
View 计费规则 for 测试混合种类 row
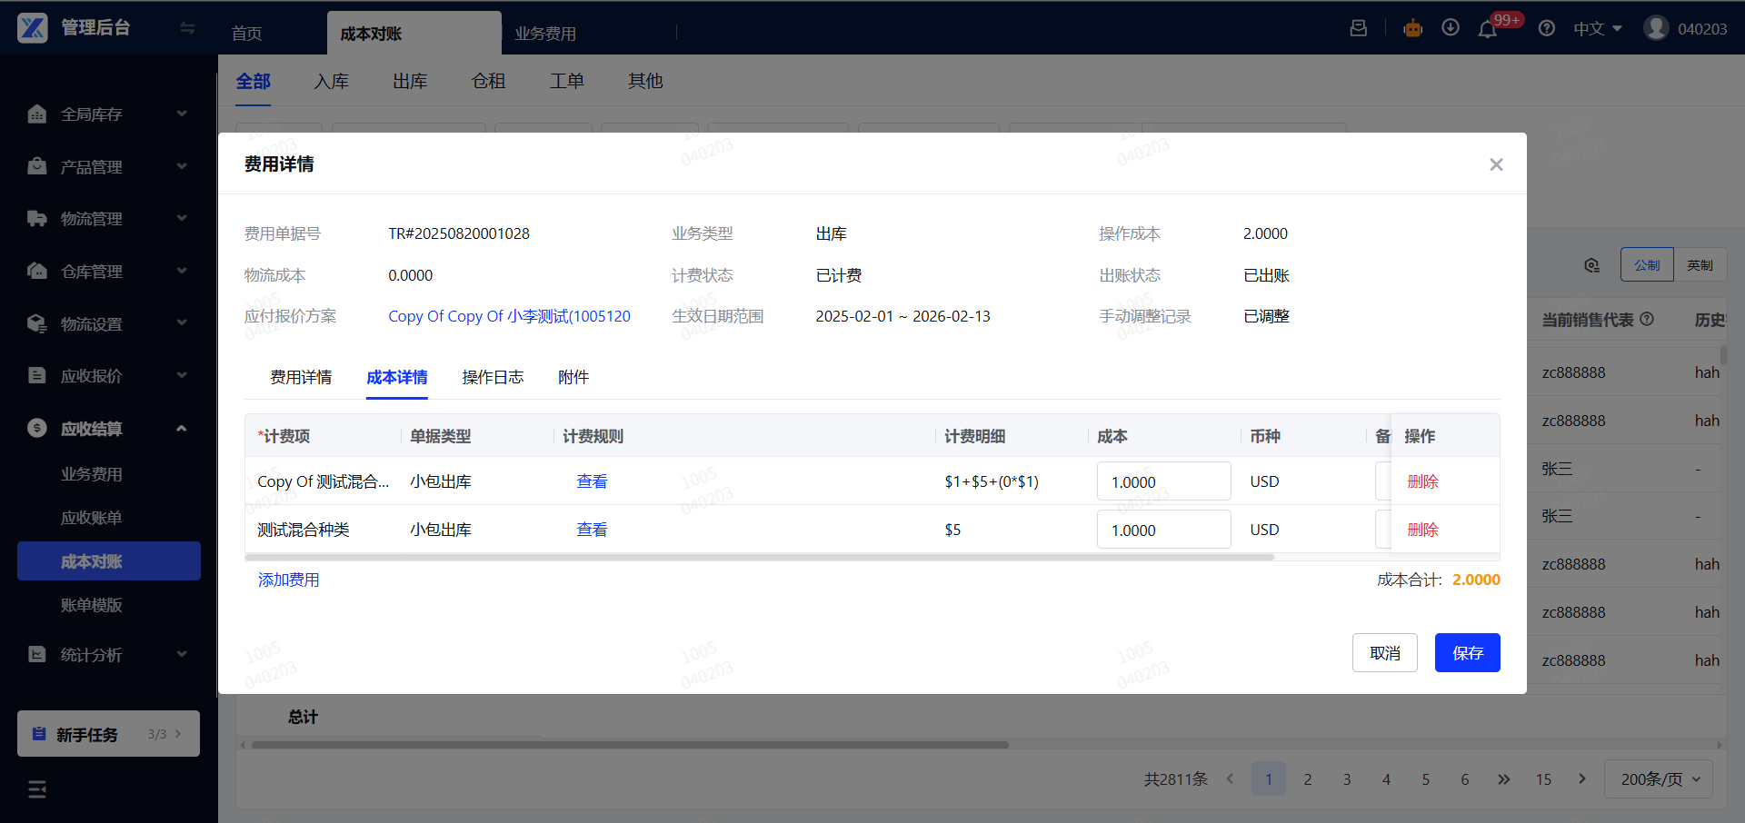pos(593,530)
